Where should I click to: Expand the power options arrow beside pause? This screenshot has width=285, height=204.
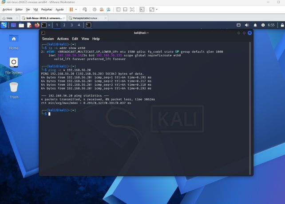pos(76,9)
